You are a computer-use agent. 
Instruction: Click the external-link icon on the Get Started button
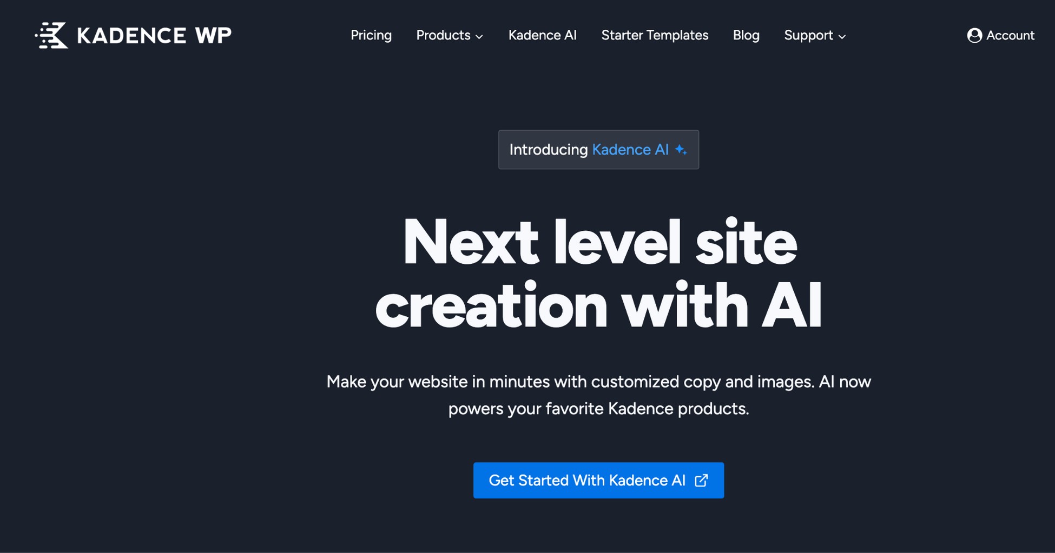tap(702, 481)
